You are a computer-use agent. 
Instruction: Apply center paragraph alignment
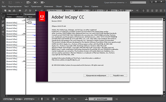[x=148, y=11]
